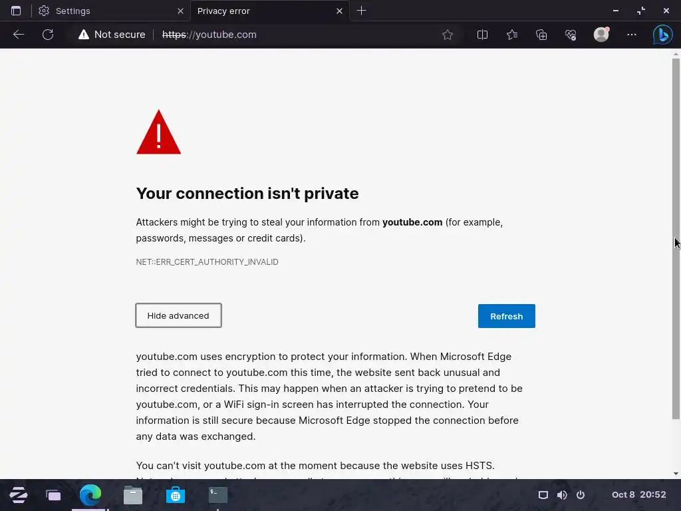Open the Bing Copilot sidebar icon
The image size is (681, 511).
click(x=663, y=35)
